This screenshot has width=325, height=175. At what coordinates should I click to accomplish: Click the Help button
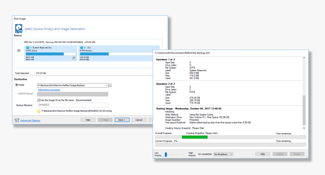pyautogui.click(x=88, y=120)
